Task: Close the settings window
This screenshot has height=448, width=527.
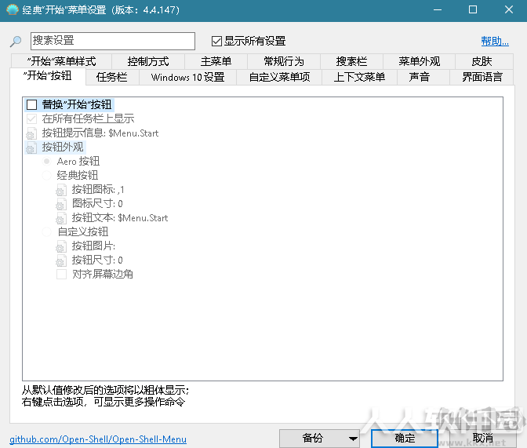Action: coord(509,9)
